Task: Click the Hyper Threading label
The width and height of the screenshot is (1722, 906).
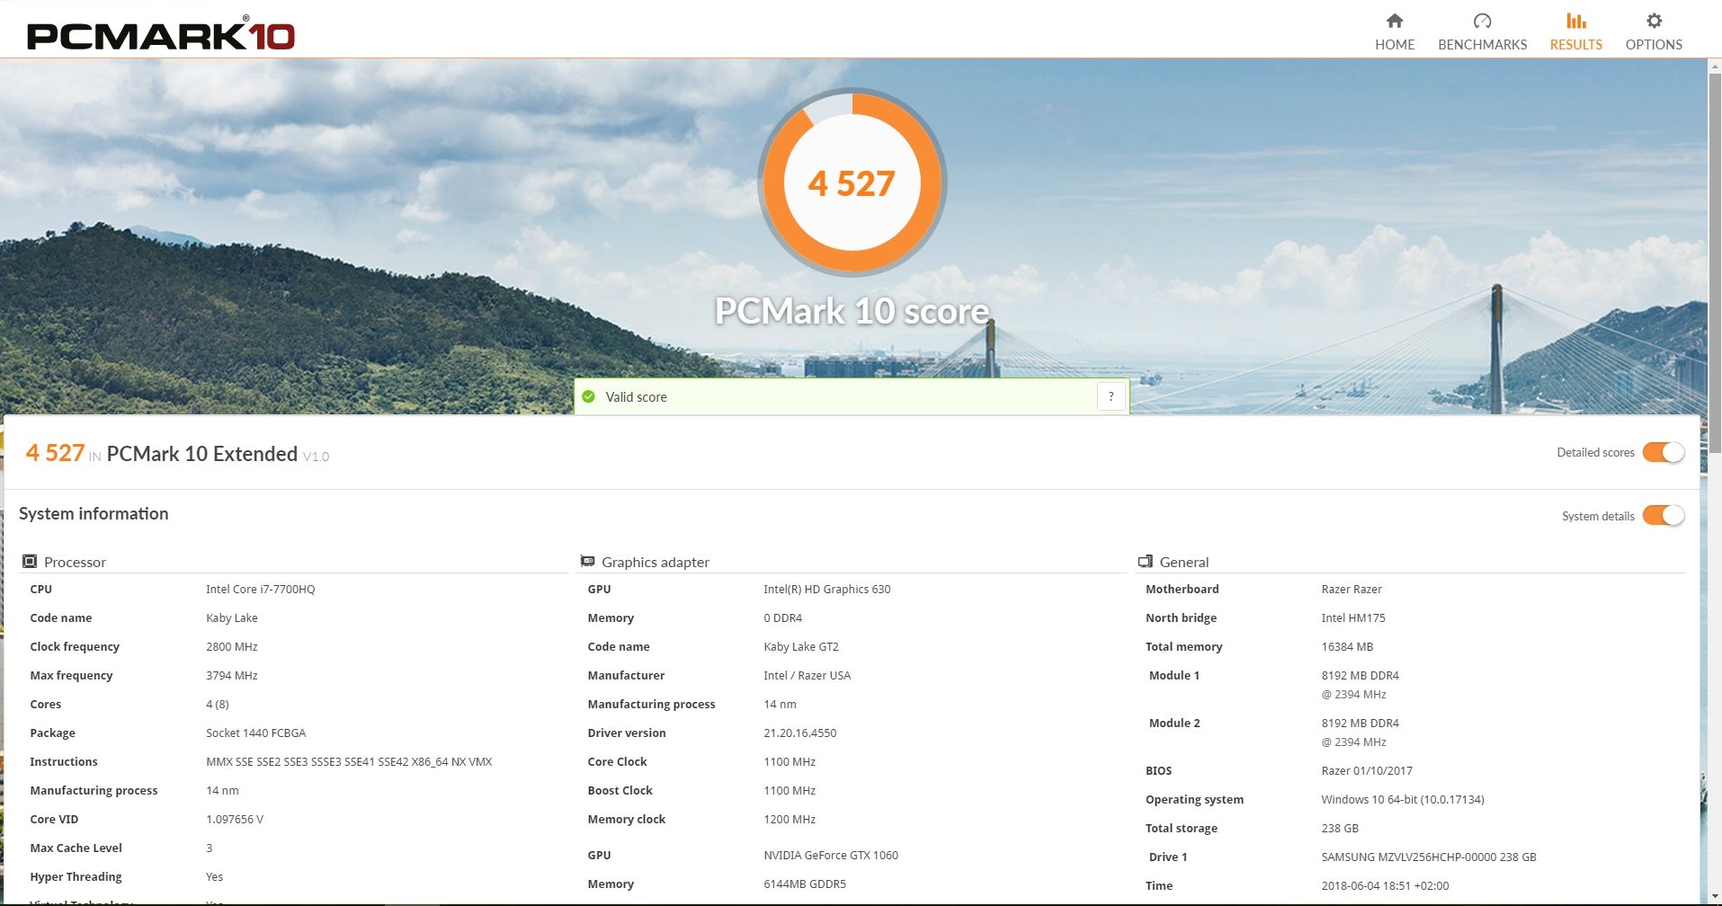Action: 76,876
